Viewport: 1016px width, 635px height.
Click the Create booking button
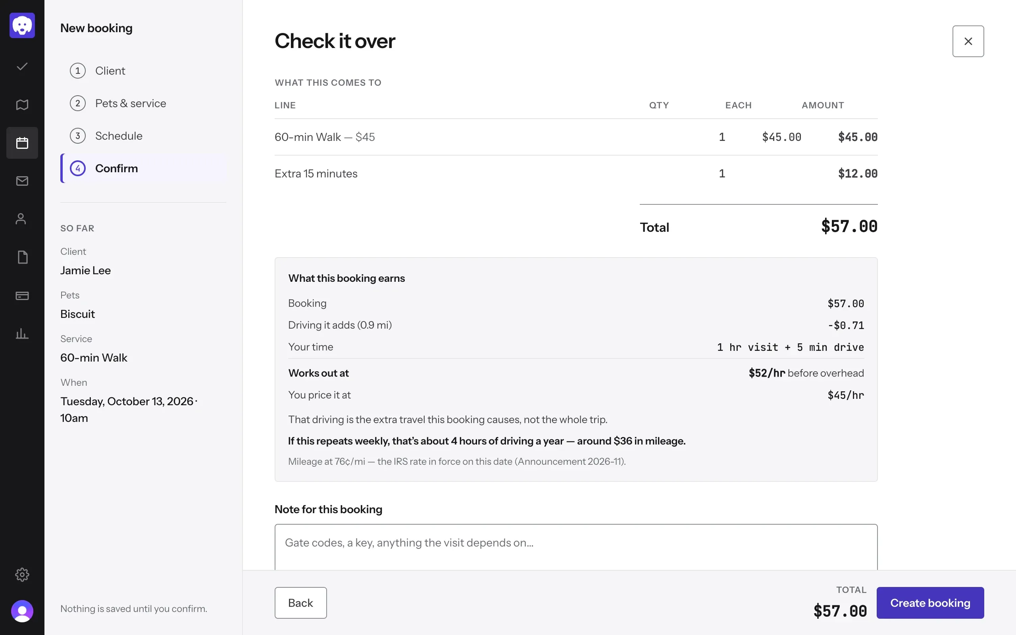pos(930,603)
